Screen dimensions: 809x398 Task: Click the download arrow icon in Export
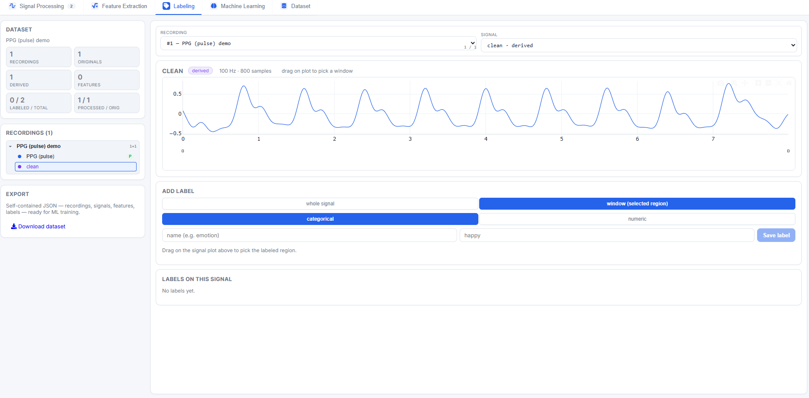(14, 226)
